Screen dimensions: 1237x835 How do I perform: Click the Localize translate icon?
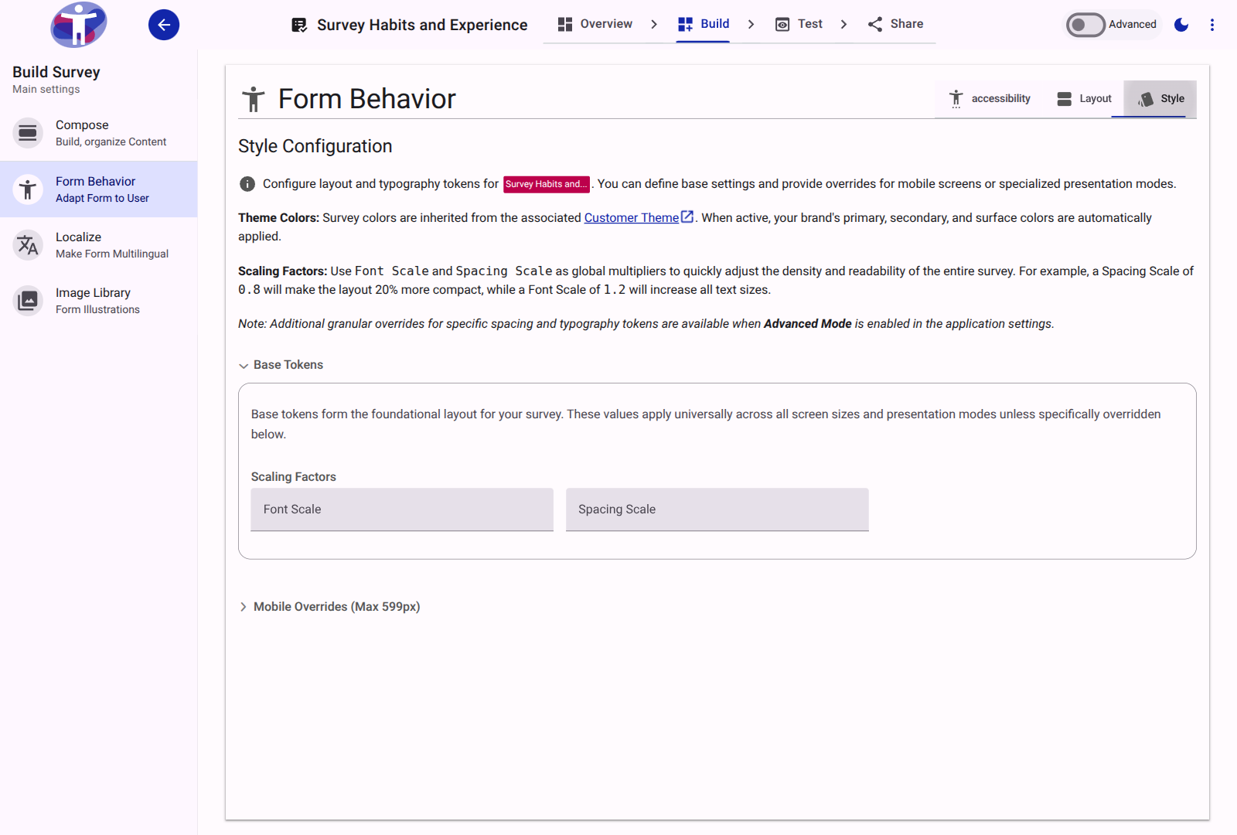28,245
